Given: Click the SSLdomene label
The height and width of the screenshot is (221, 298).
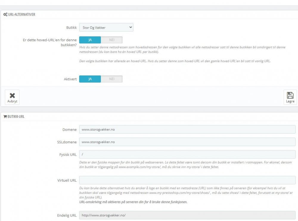Looking at the screenshot, I should [x=67, y=142].
